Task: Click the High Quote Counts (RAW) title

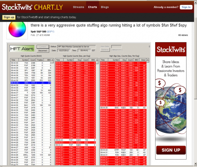Action: pos(31,56)
